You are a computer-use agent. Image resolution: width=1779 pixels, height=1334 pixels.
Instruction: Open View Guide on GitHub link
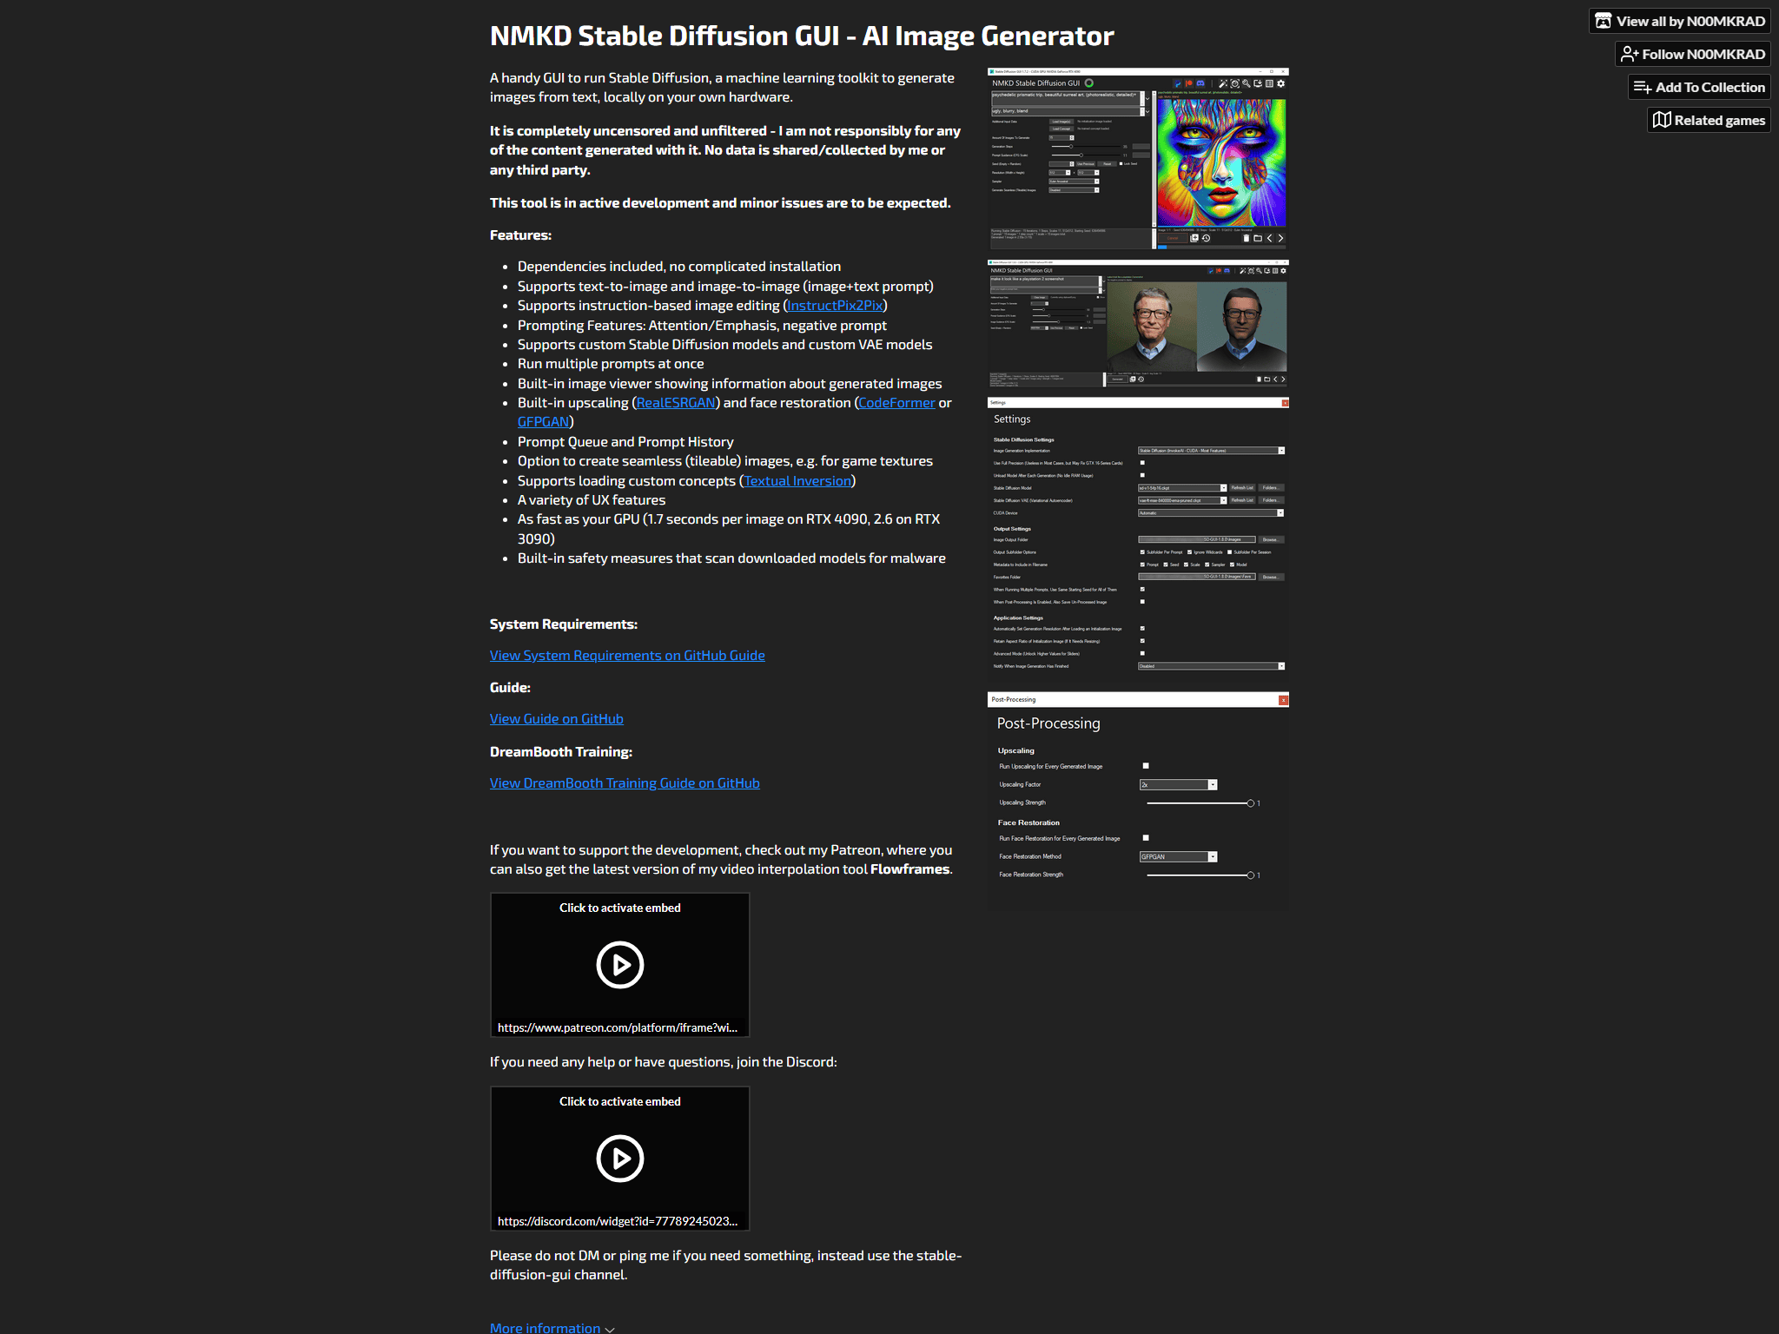point(557,719)
